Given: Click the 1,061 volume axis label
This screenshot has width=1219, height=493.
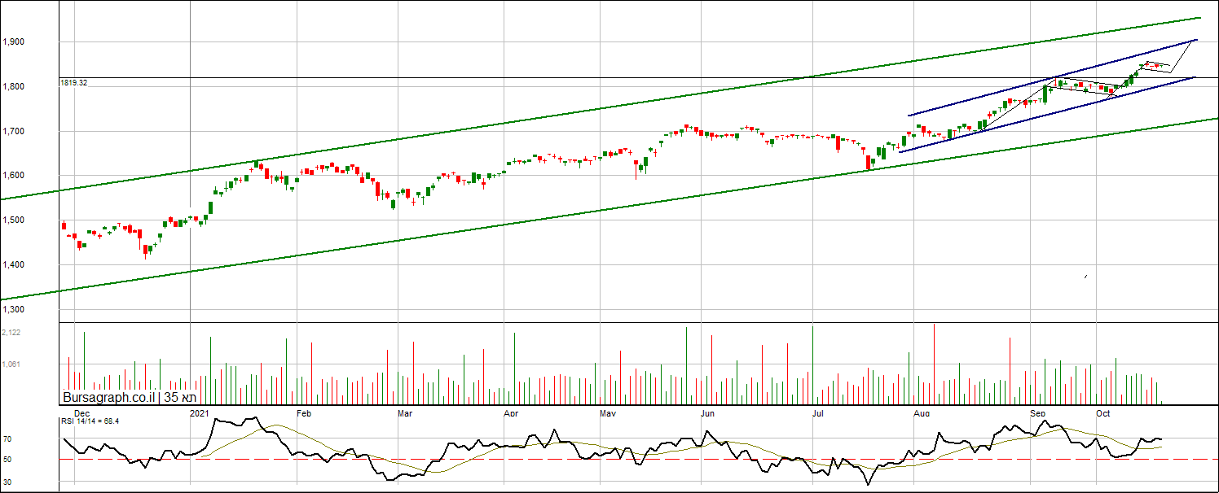Looking at the screenshot, I should pyautogui.click(x=11, y=364).
